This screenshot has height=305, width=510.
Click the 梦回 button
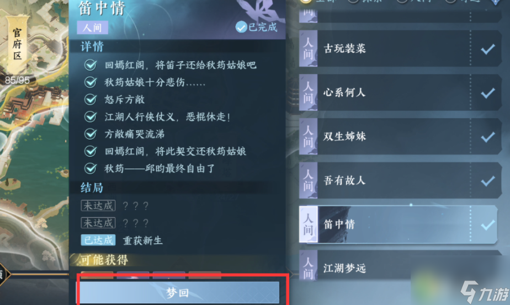point(178,293)
